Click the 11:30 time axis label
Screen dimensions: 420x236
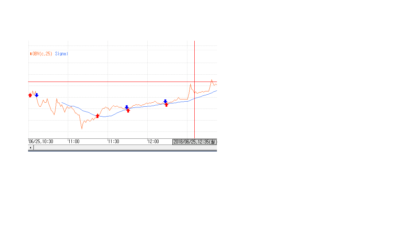pos(114,141)
